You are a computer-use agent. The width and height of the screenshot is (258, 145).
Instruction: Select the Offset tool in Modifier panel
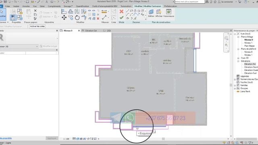point(71,12)
